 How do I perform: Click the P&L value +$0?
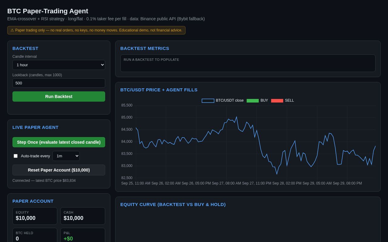68,239
